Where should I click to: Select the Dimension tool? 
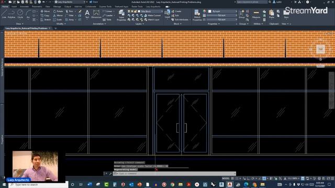96,14
